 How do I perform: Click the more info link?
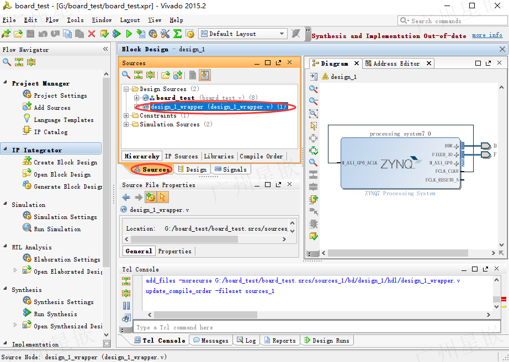[x=487, y=35]
